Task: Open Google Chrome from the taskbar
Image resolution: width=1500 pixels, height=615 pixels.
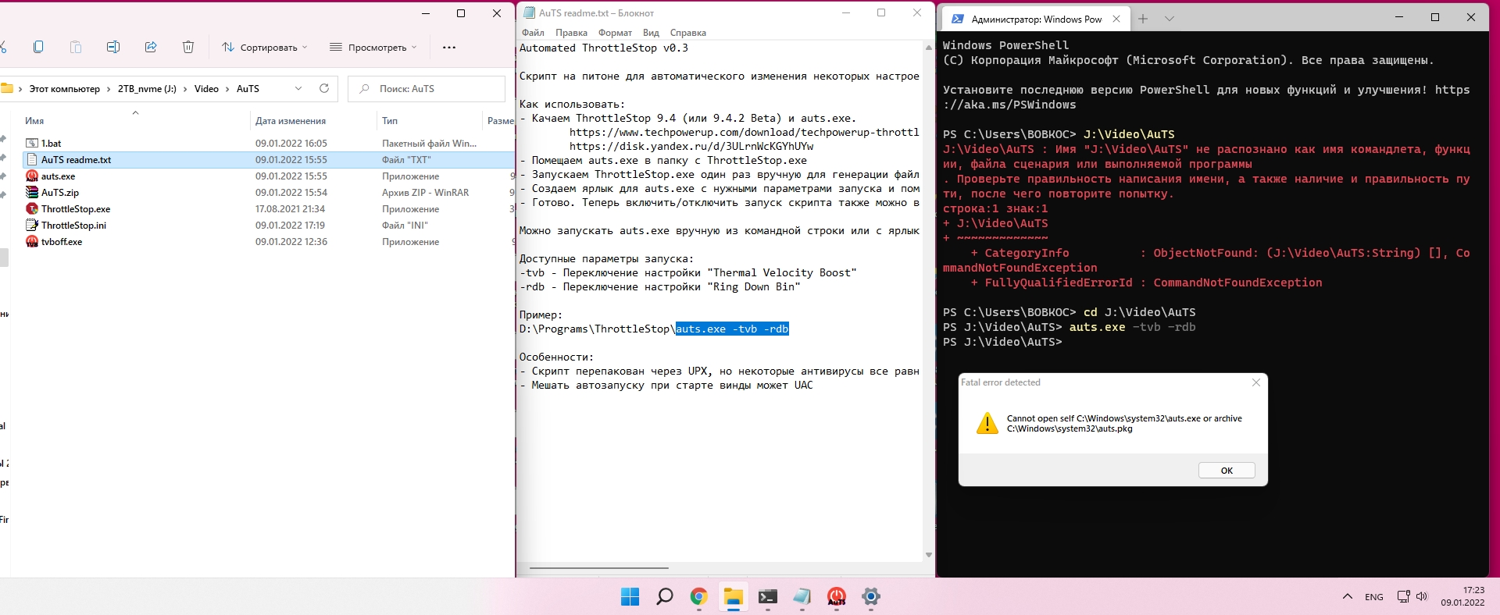Action: (698, 597)
